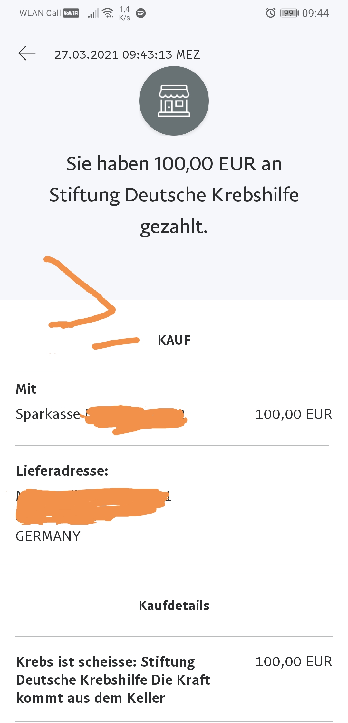The width and height of the screenshot is (348, 723).
Task: Tap the merchant storefront icon
Action: click(174, 101)
